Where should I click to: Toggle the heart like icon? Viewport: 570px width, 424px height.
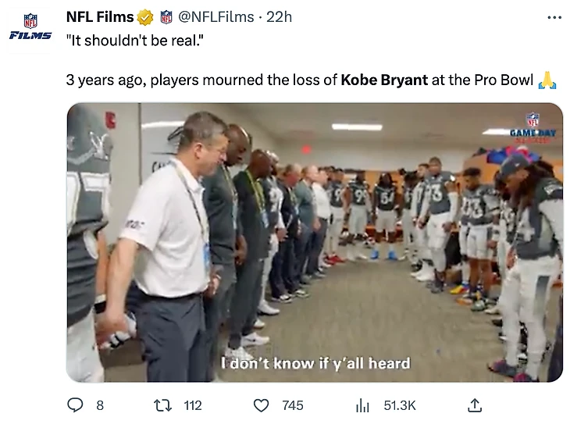click(263, 404)
